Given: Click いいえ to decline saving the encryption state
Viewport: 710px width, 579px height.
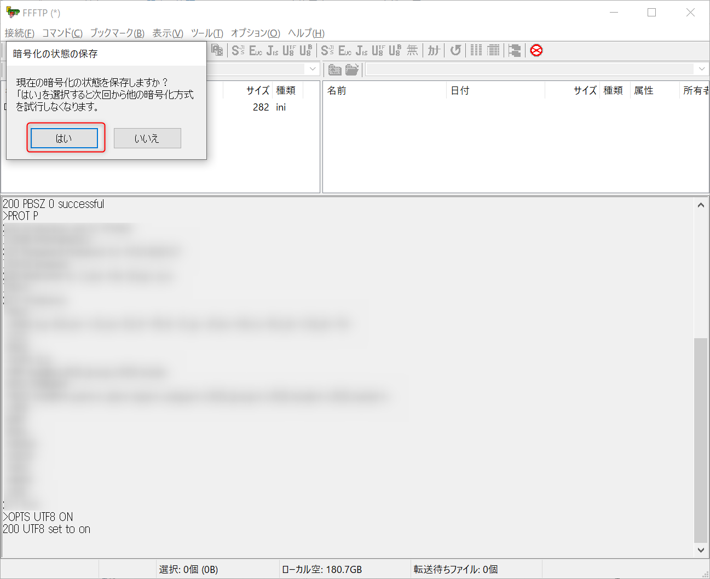Looking at the screenshot, I should click(x=147, y=138).
